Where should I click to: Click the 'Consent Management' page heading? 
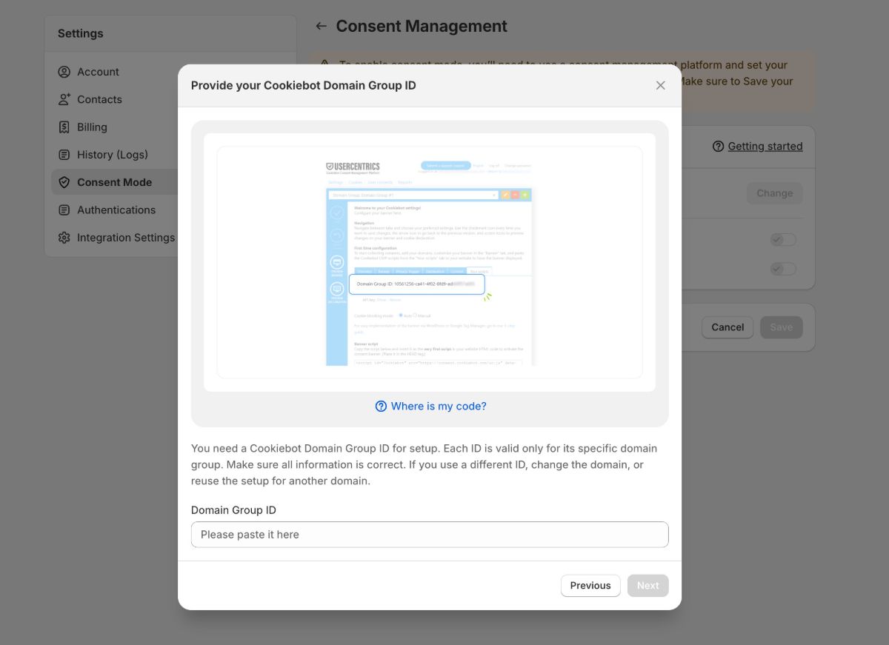click(x=422, y=26)
